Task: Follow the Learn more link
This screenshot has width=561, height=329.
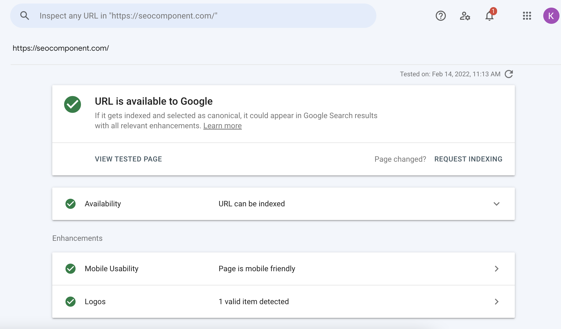Action: (222, 126)
